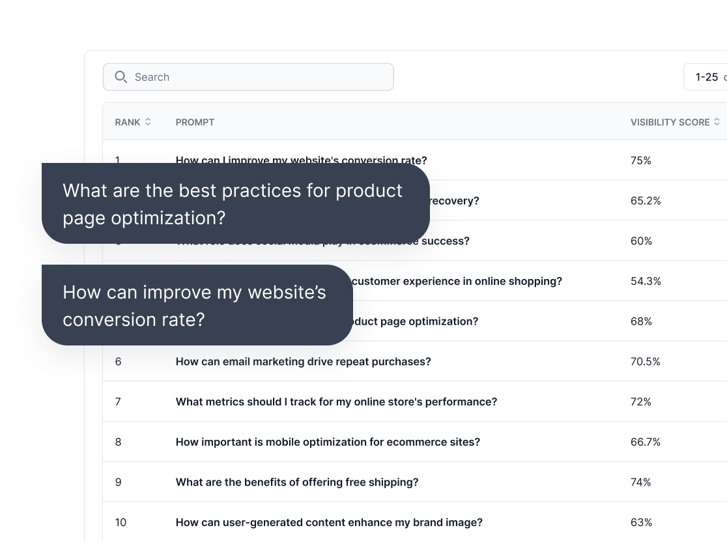727x541 pixels.
Task: Click rank number 8
Action: (118, 442)
